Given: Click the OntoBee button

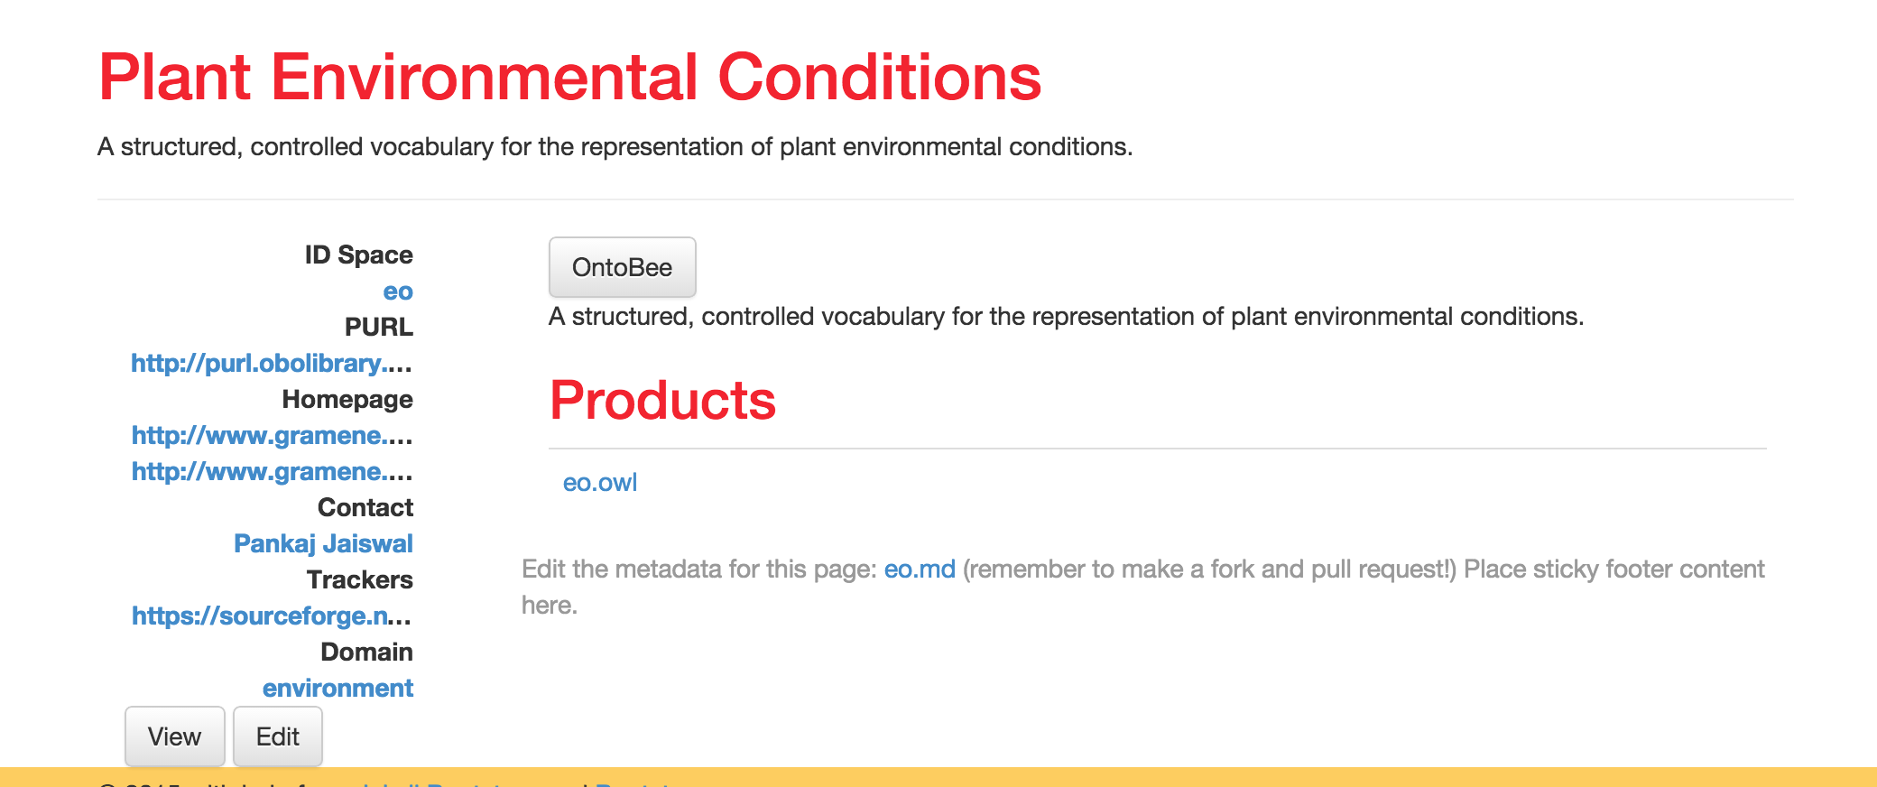Looking at the screenshot, I should point(622,267).
